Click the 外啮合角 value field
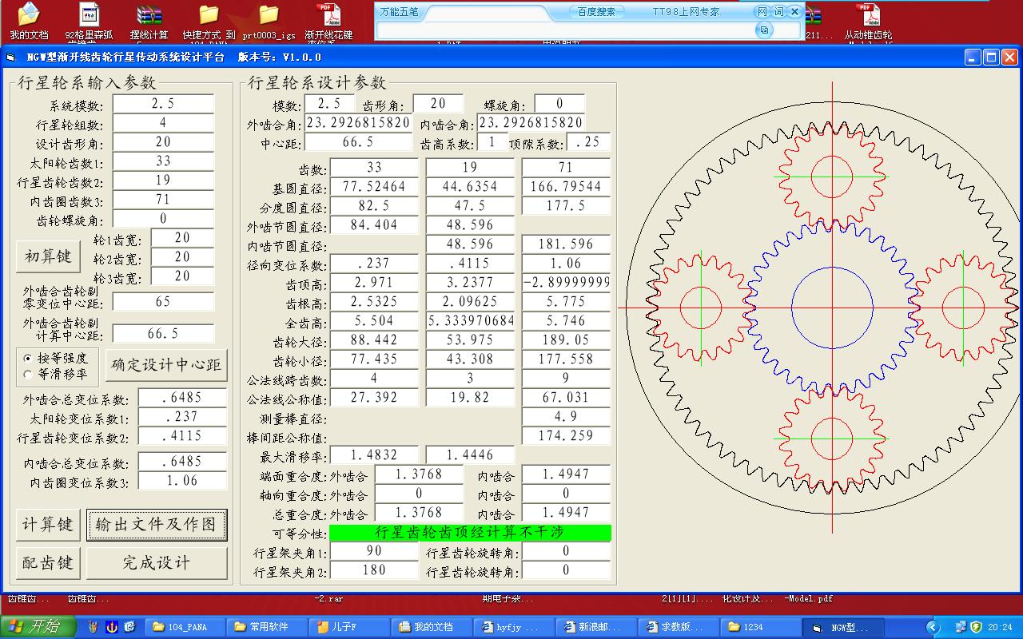 point(358,123)
